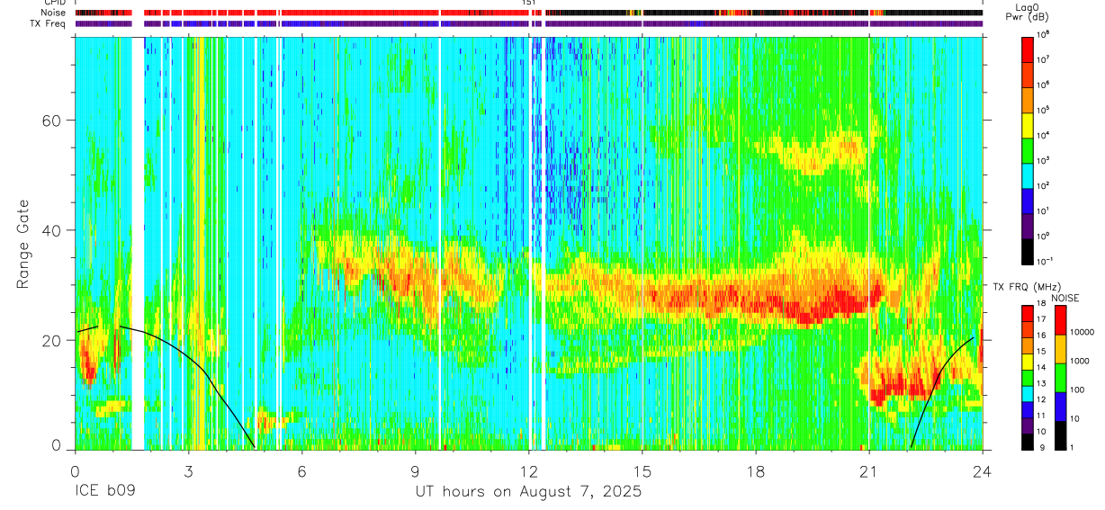Viewport: 1105px width, 510px height.
Task: Click the yellow segment of Lag0 power colorbar
Action: [x=1027, y=124]
